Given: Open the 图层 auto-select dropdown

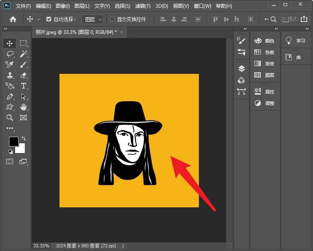Looking at the screenshot, I should (x=92, y=19).
